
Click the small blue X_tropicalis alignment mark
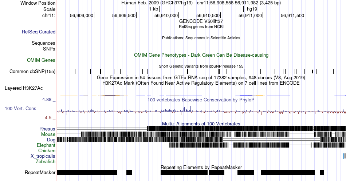click(x=344, y=156)
